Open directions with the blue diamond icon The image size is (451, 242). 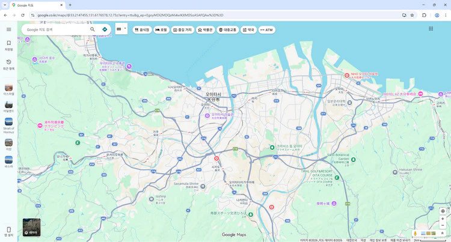[105, 29]
